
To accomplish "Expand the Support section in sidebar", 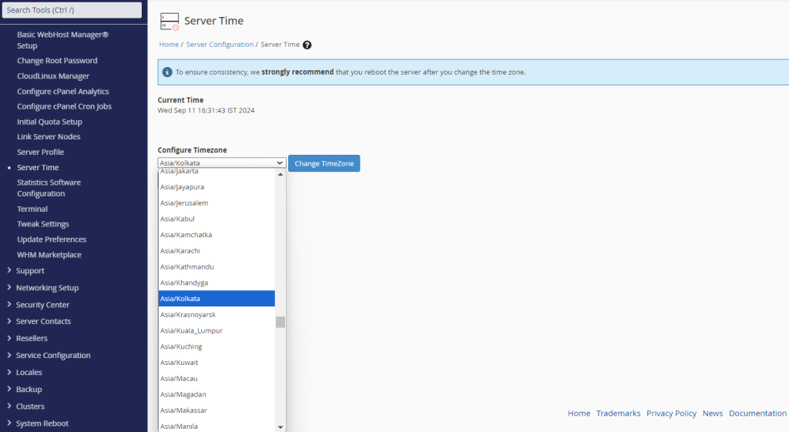I will point(30,271).
